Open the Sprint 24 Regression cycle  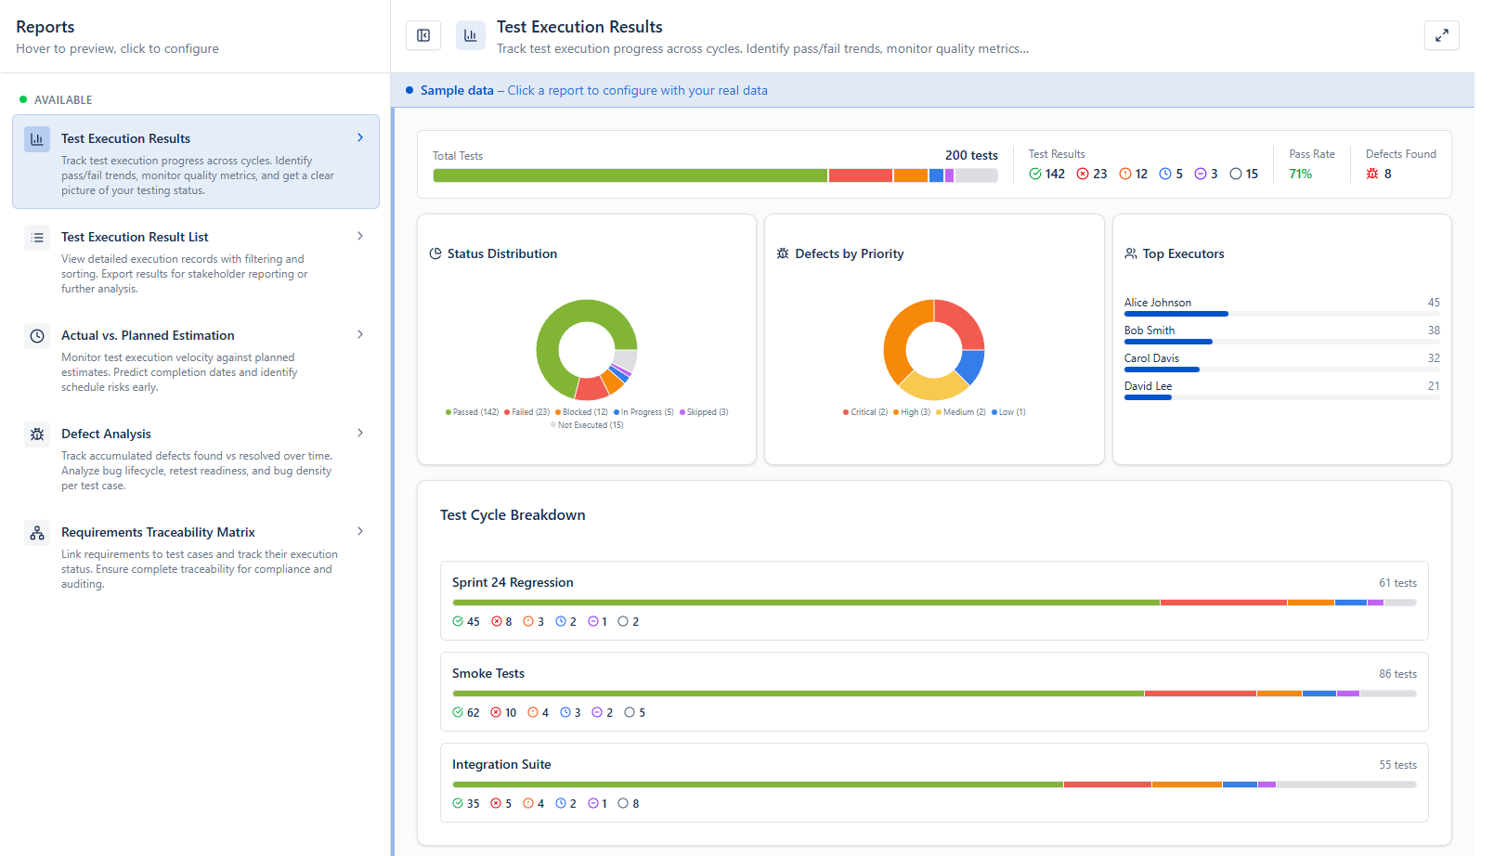click(x=934, y=601)
